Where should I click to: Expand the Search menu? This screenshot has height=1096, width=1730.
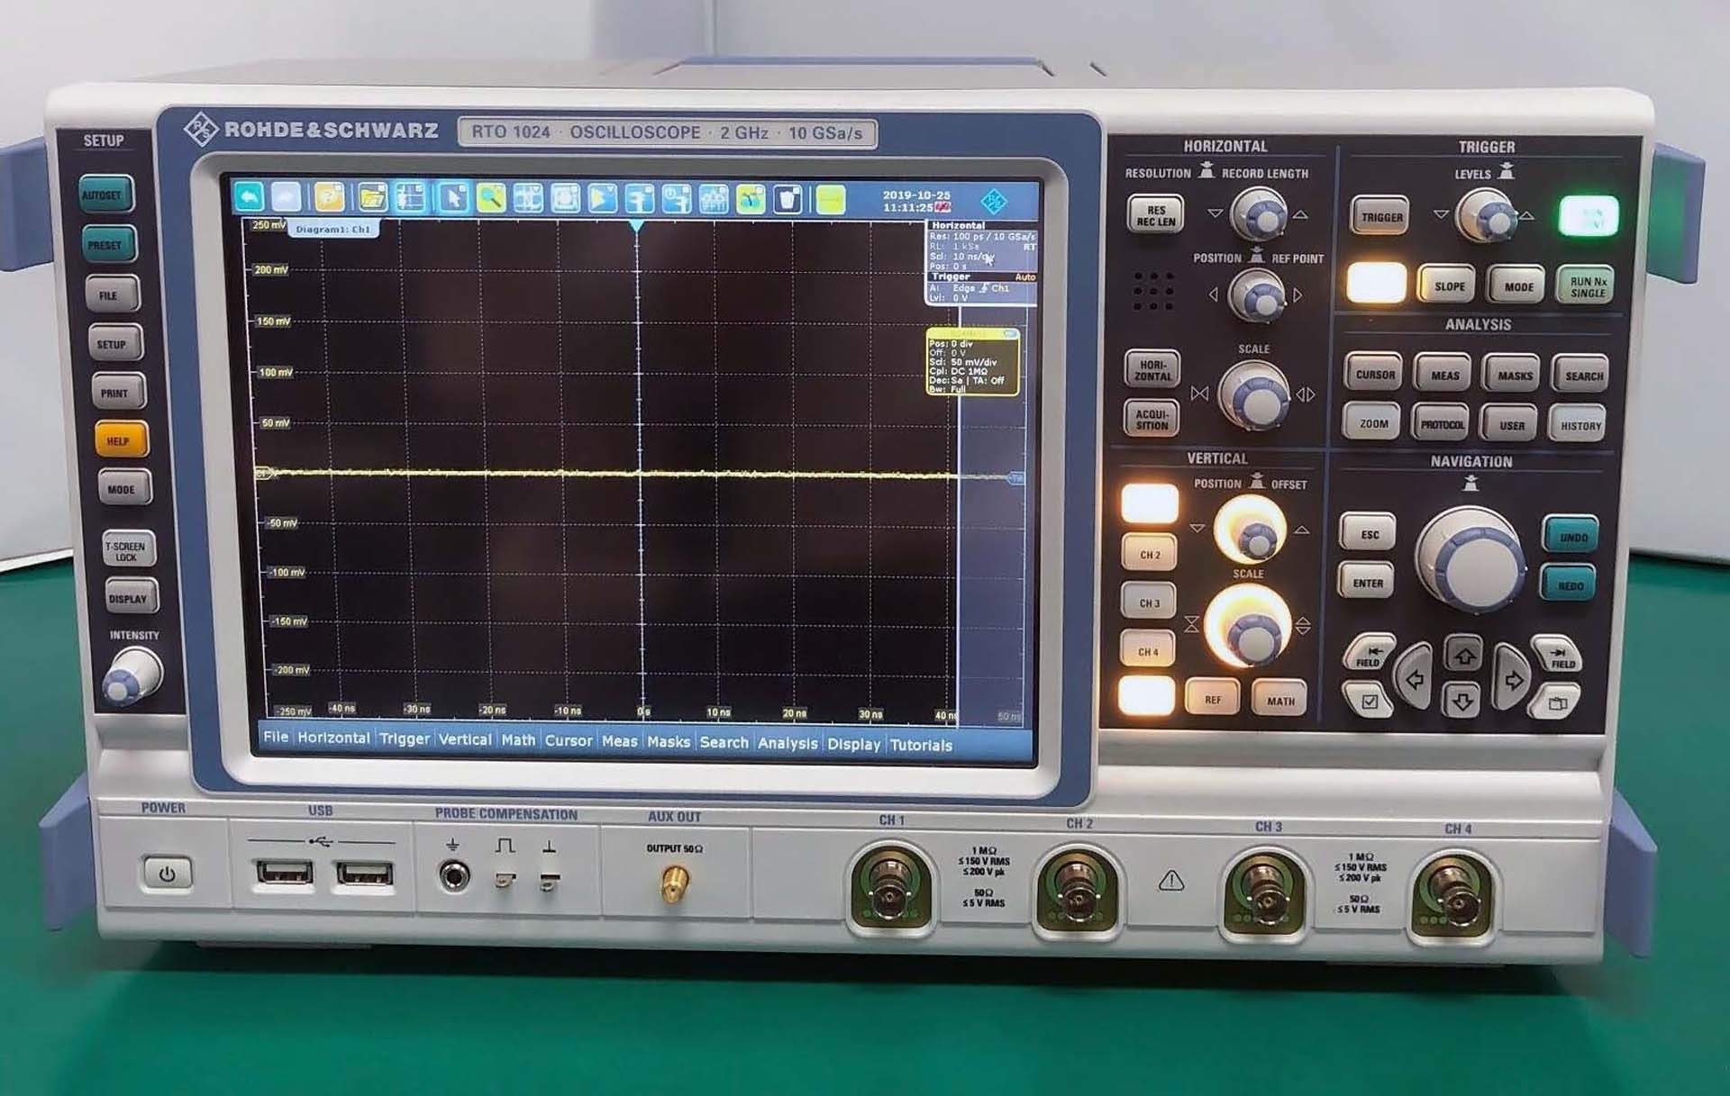724,743
